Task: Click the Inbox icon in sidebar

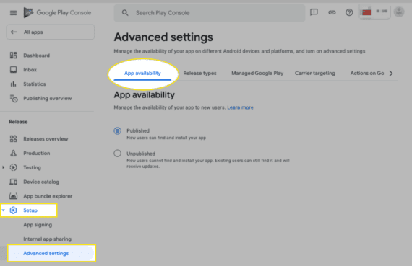Action: 14,70
